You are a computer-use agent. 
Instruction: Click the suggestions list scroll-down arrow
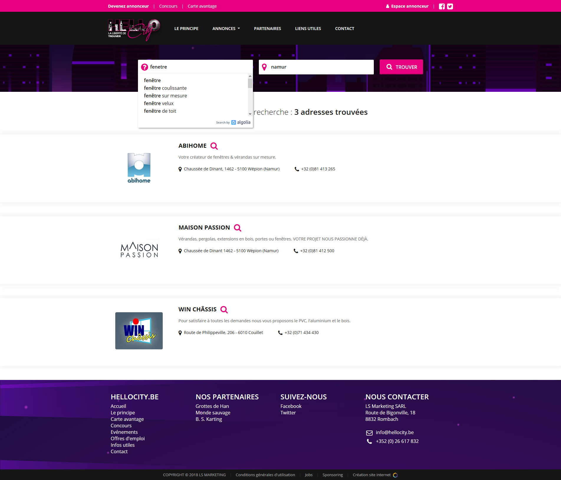click(x=250, y=114)
